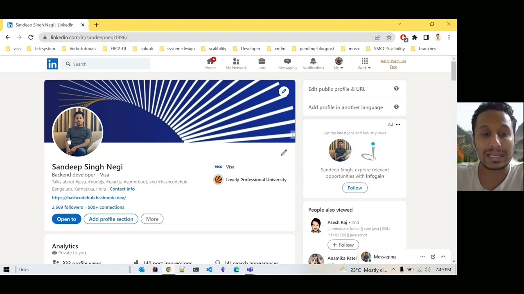
Task: Toggle Chrome side panel icon
Action: click(426, 37)
